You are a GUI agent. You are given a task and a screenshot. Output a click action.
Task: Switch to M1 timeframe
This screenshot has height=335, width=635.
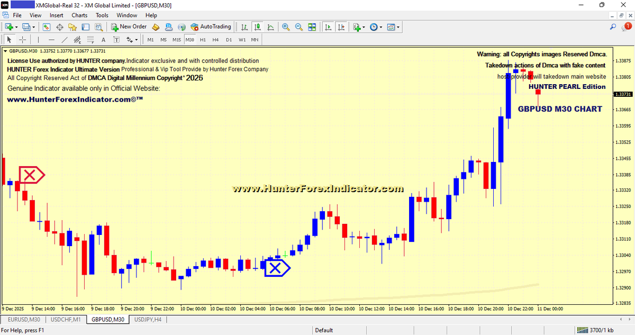[x=151, y=40]
